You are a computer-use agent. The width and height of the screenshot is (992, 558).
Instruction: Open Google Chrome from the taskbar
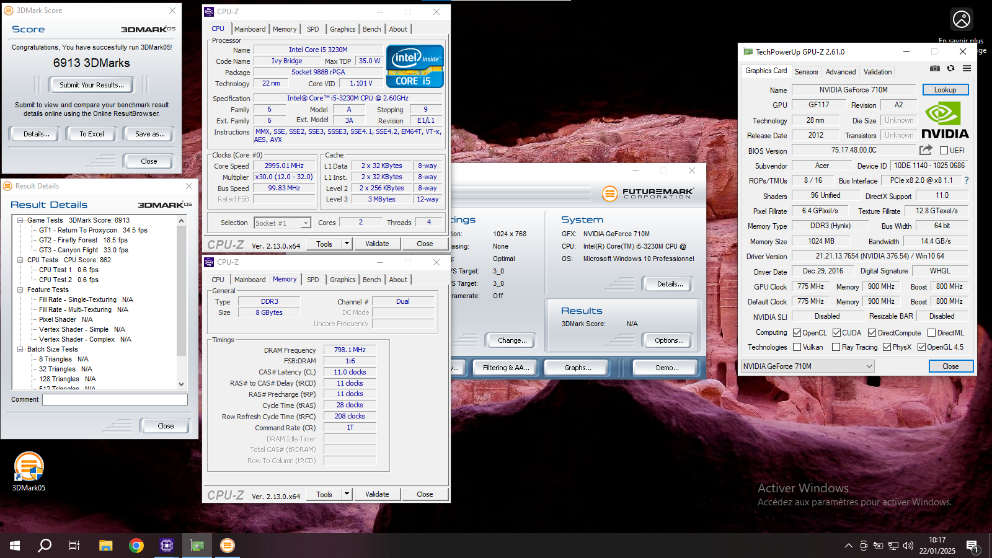click(136, 546)
